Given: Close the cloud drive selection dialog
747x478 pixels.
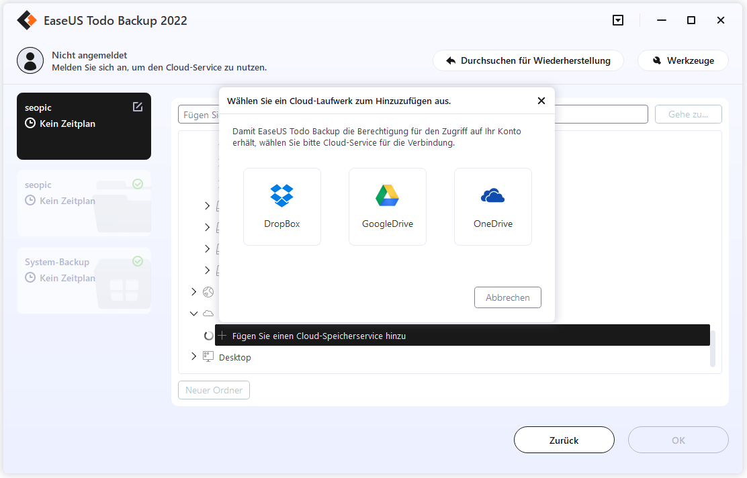Looking at the screenshot, I should (x=541, y=101).
